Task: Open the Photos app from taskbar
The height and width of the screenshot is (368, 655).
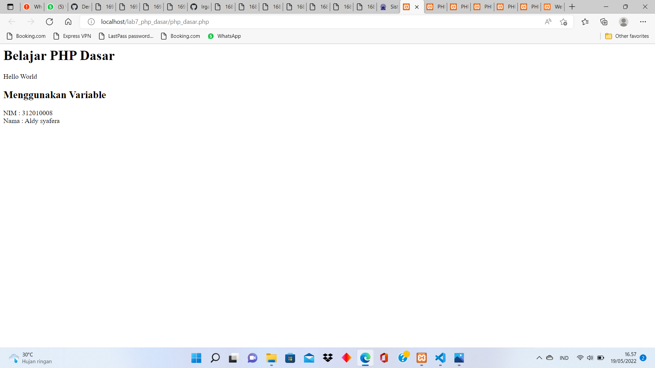Action: (x=459, y=358)
